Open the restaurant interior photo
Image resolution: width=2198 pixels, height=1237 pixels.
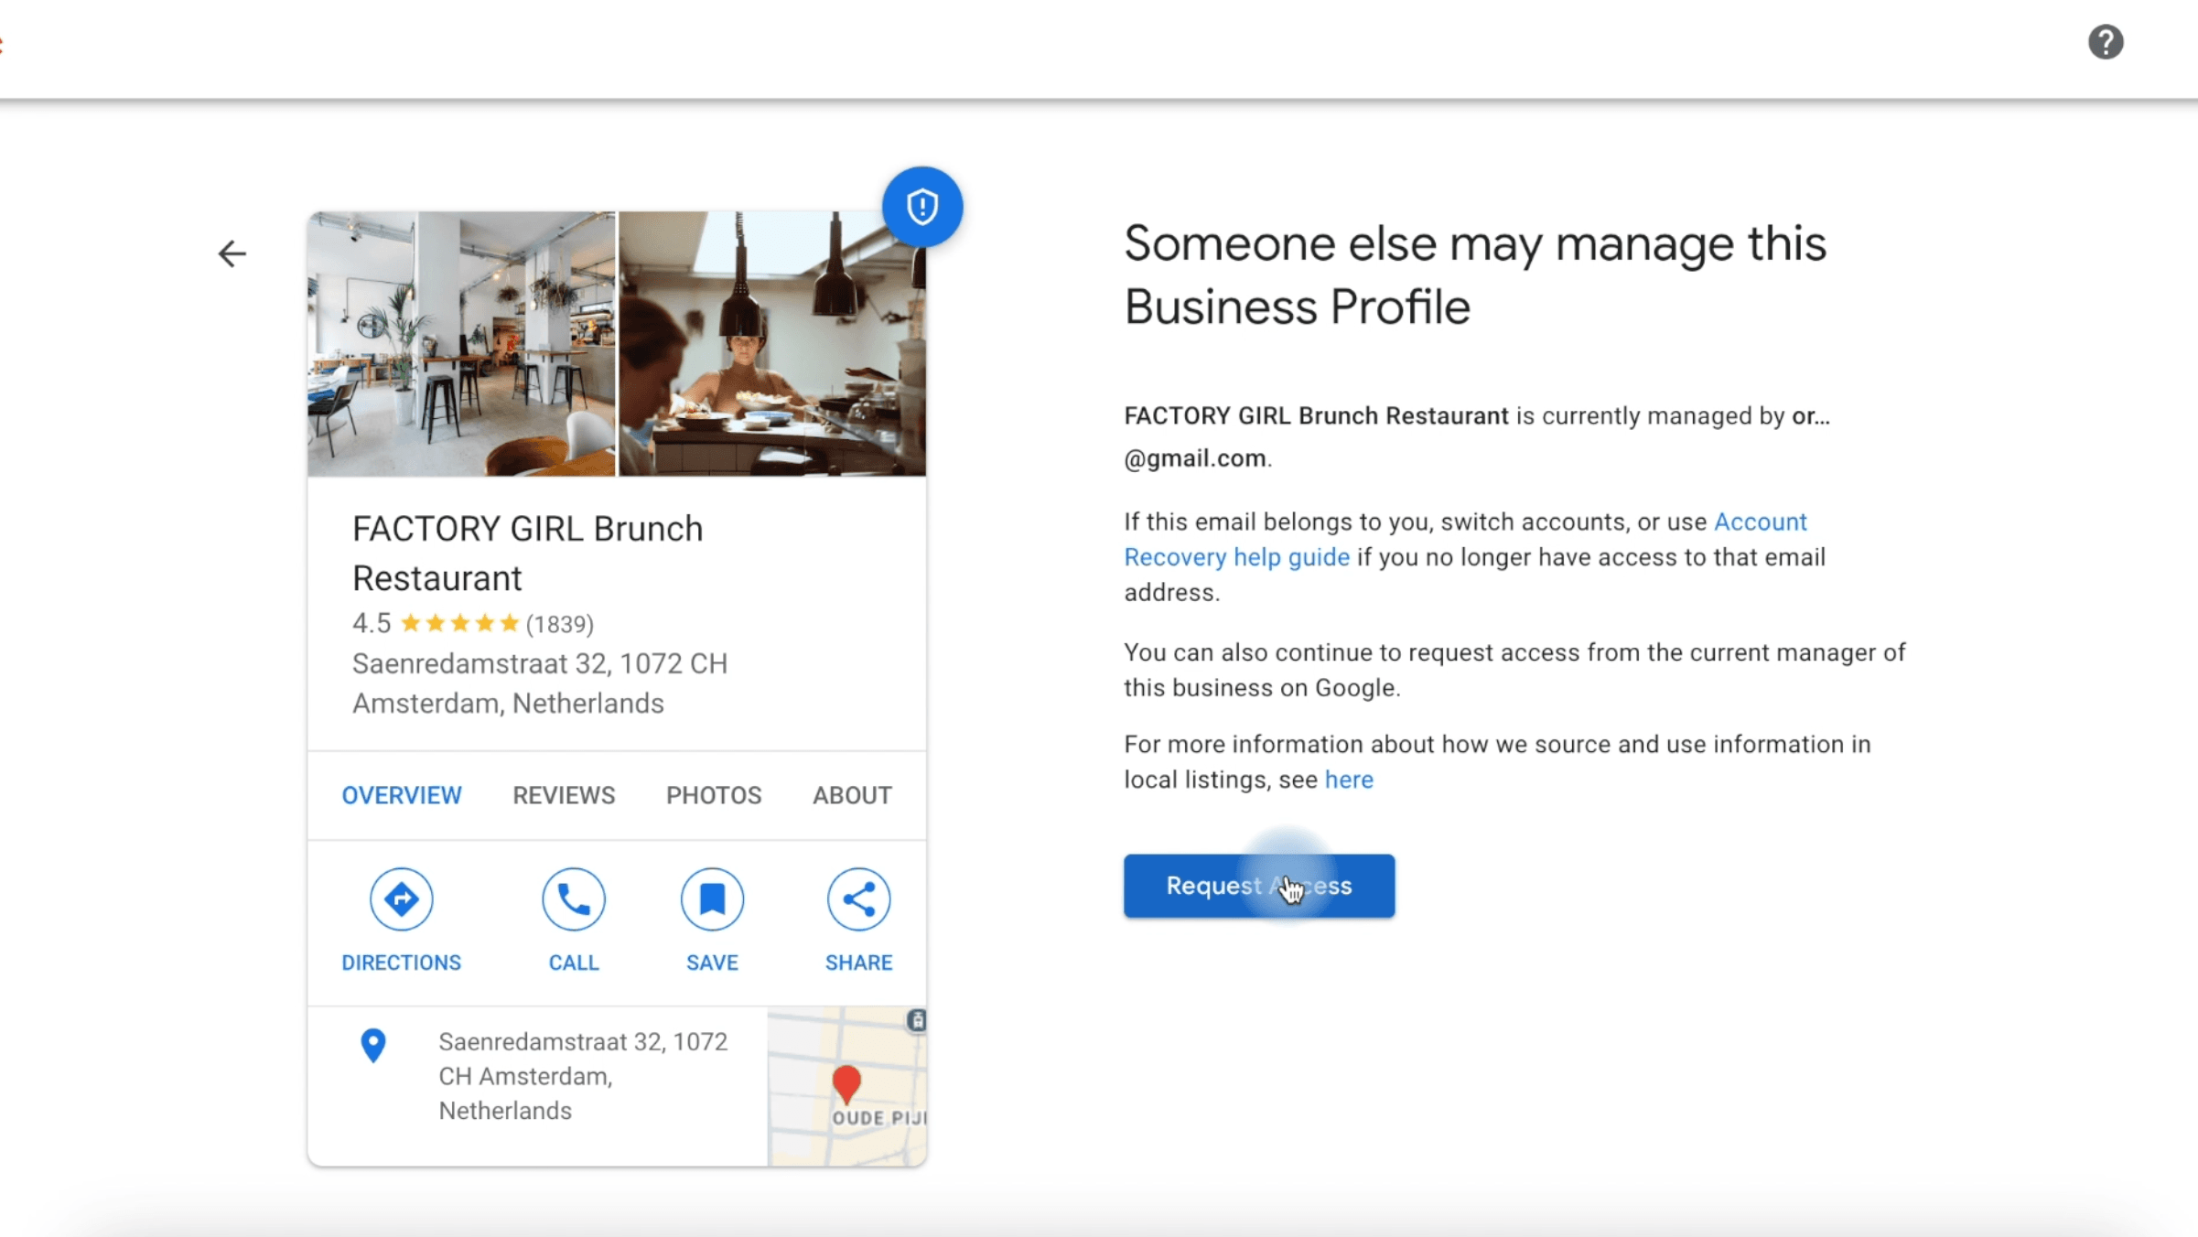461,344
